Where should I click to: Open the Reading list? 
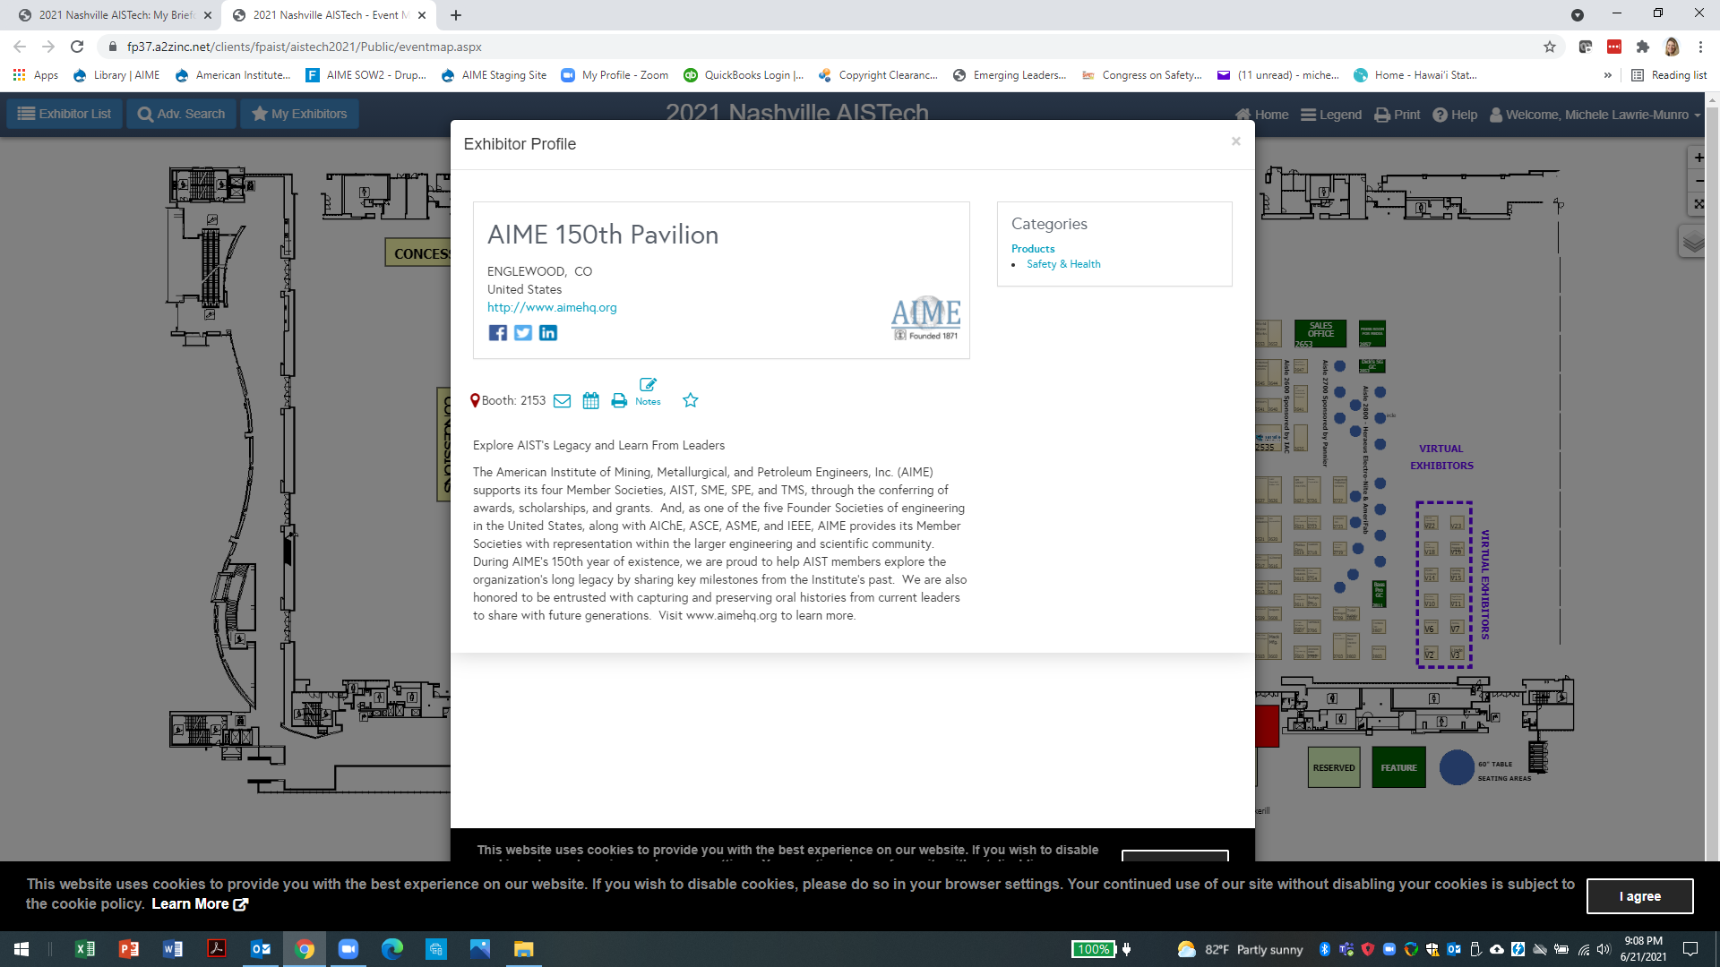tap(1669, 75)
